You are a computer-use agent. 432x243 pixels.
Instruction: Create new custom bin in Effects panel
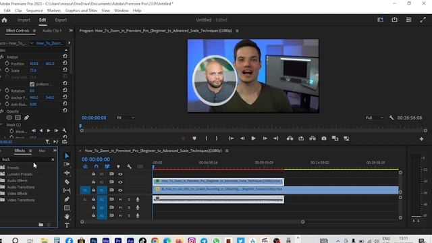(40, 225)
